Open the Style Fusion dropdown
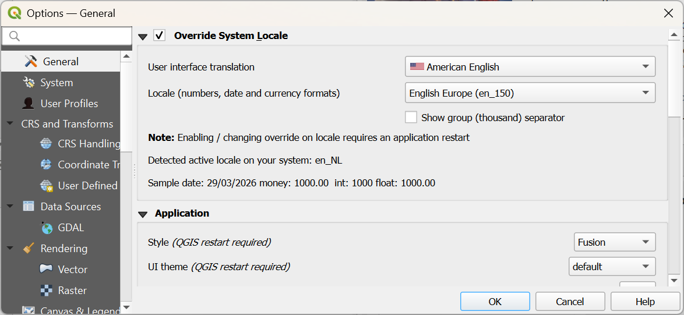 [x=614, y=242]
